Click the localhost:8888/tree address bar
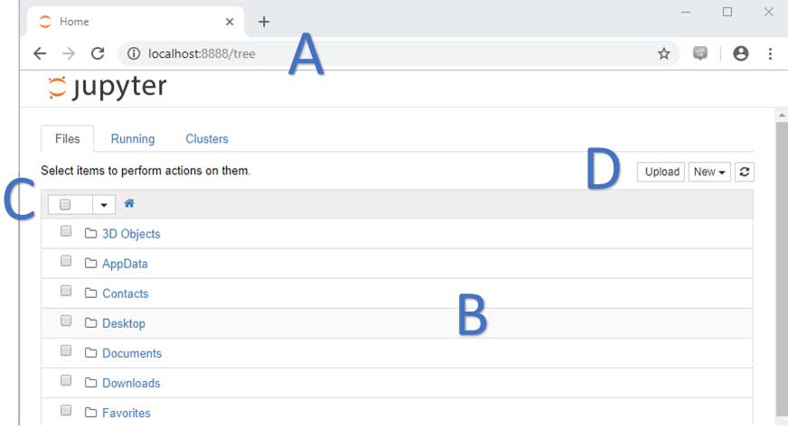788x429 pixels. point(361,53)
